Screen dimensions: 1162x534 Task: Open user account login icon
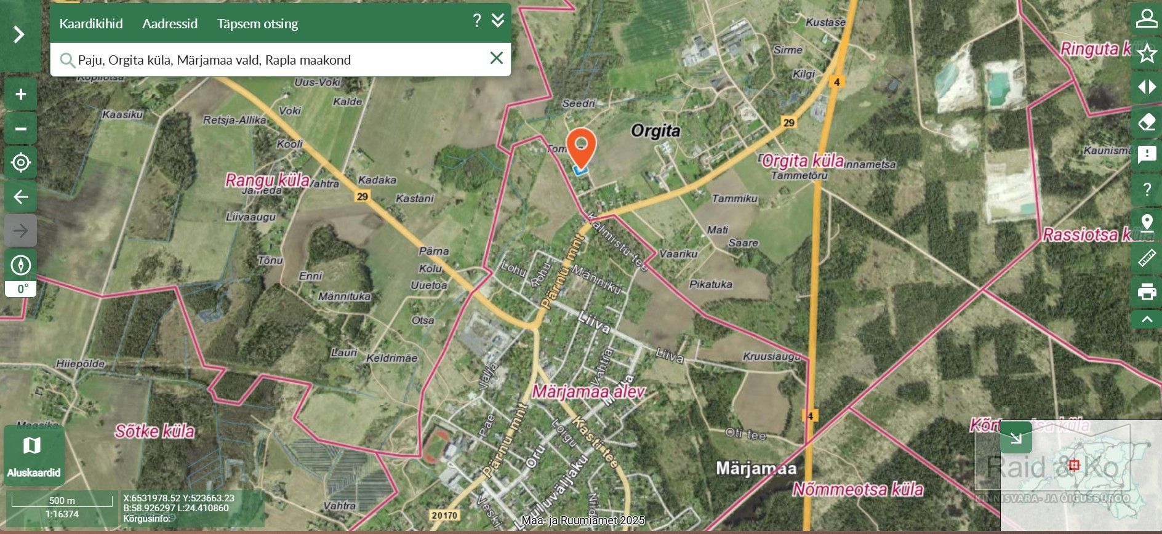1147,18
